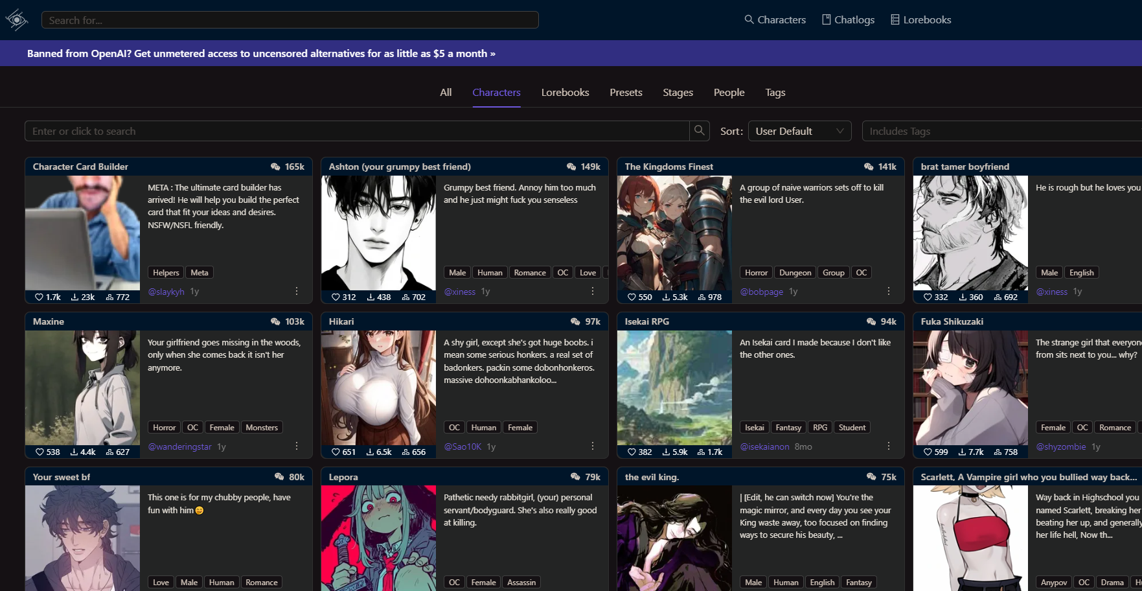The height and width of the screenshot is (591, 1142).
Task: Select the Characters tab
Action: pos(496,93)
